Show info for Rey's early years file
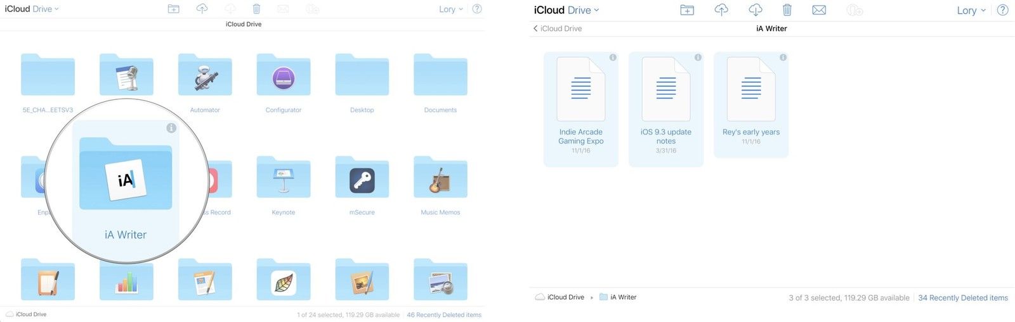 click(x=783, y=58)
